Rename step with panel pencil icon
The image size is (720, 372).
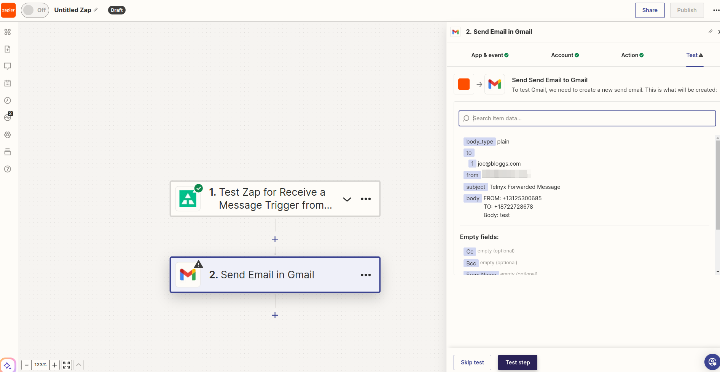coord(710,32)
